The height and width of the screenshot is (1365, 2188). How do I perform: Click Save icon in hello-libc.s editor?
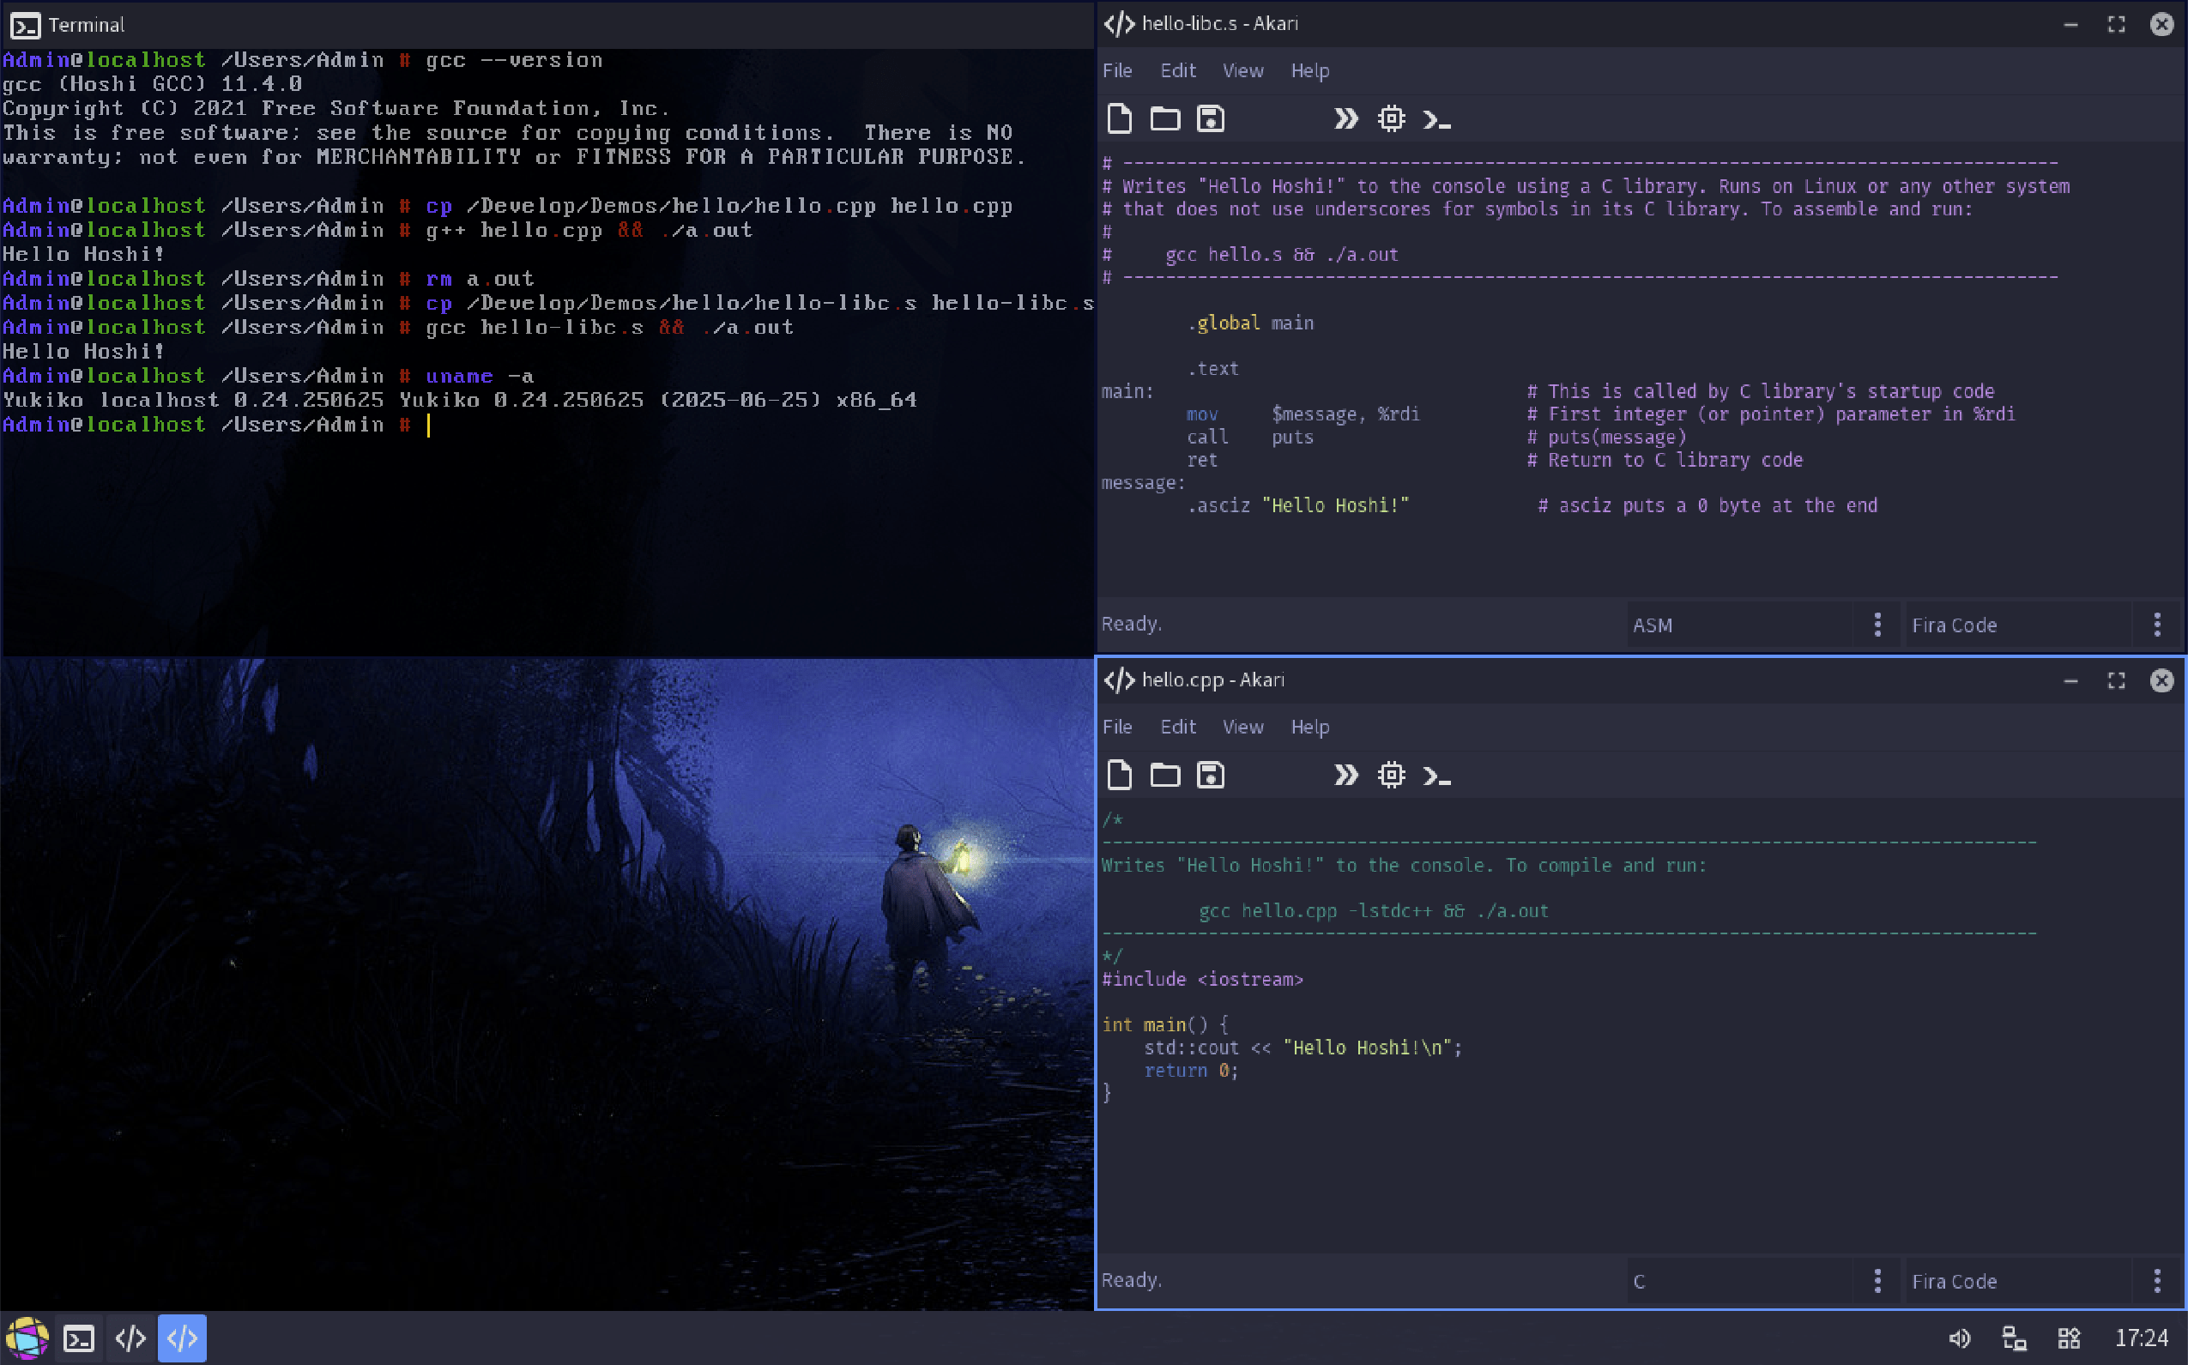tap(1211, 118)
